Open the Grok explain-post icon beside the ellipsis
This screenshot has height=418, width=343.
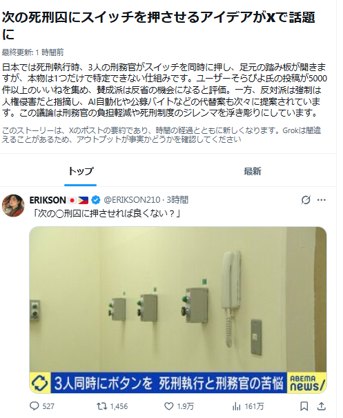[306, 199]
